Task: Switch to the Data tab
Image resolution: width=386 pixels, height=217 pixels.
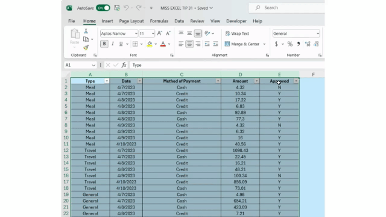Action: pos(179,21)
